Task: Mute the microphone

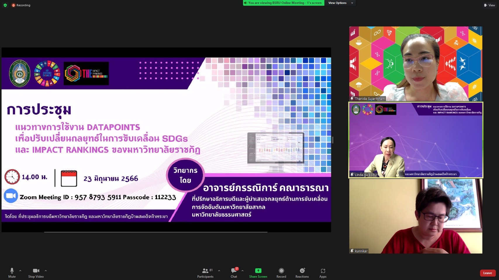Action: [12, 273]
